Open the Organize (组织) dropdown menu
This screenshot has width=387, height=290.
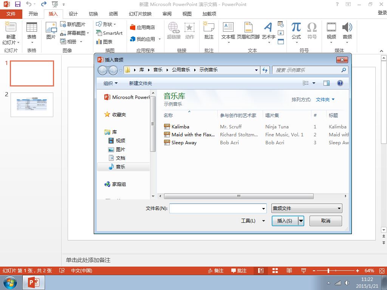(x=110, y=83)
